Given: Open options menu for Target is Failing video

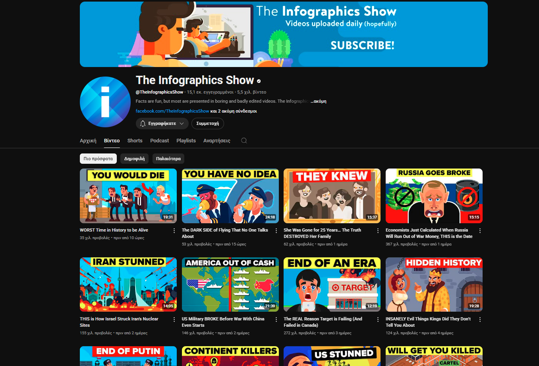Looking at the screenshot, I should [x=378, y=319].
